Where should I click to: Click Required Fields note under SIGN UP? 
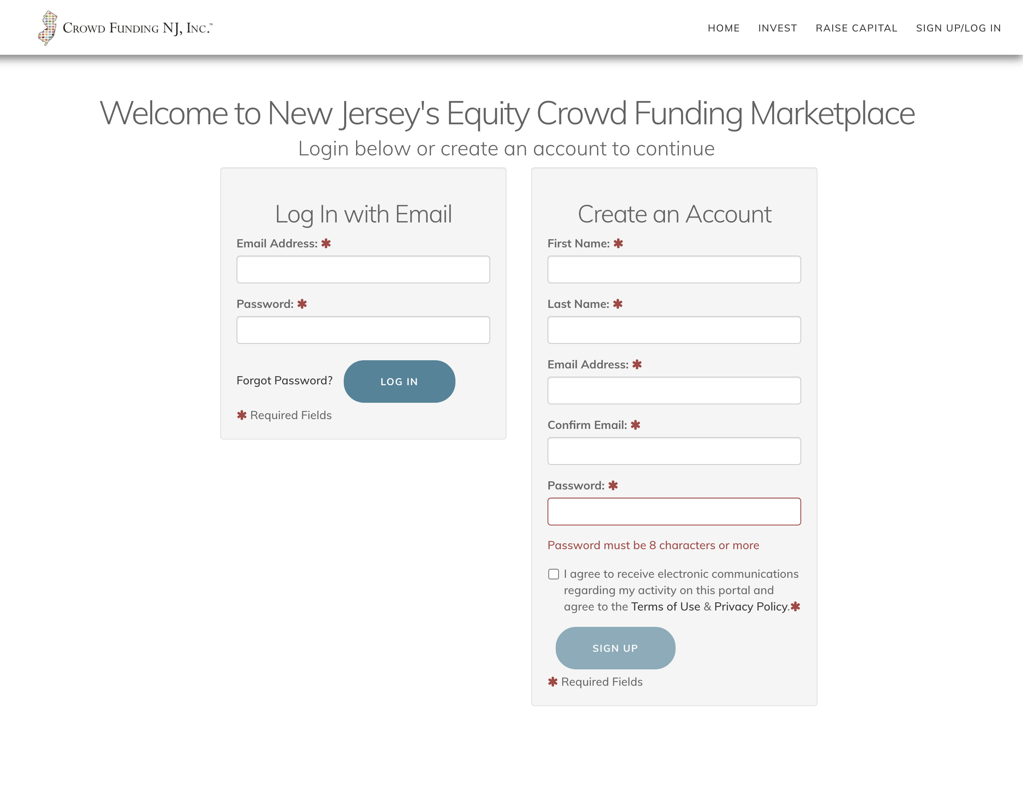click(x=595, y=682)
